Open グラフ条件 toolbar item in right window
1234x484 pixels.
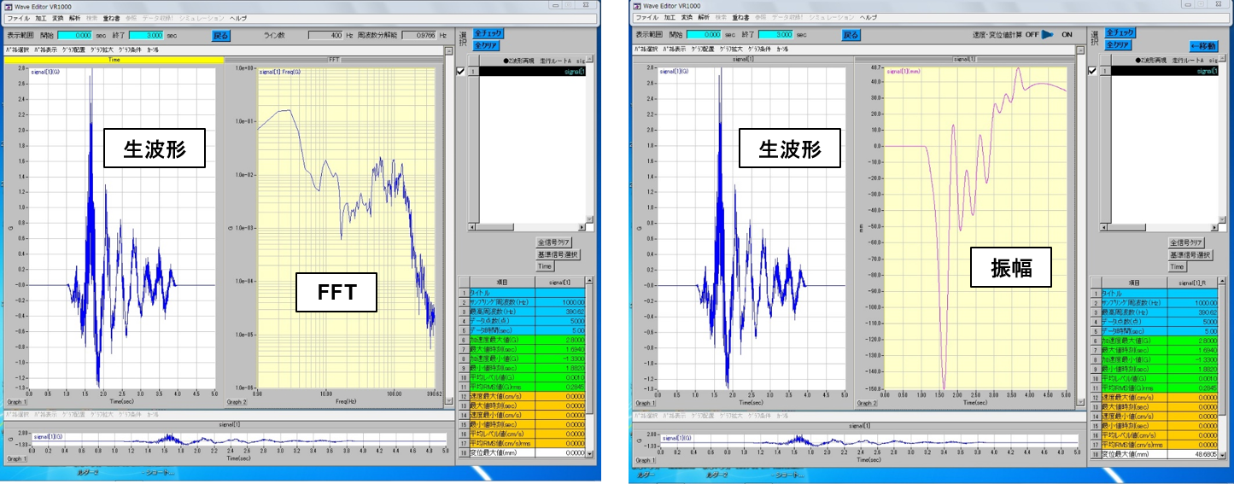click(x=760, y=50)
